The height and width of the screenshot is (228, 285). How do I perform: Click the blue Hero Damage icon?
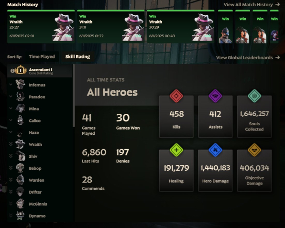coord(215,150)
